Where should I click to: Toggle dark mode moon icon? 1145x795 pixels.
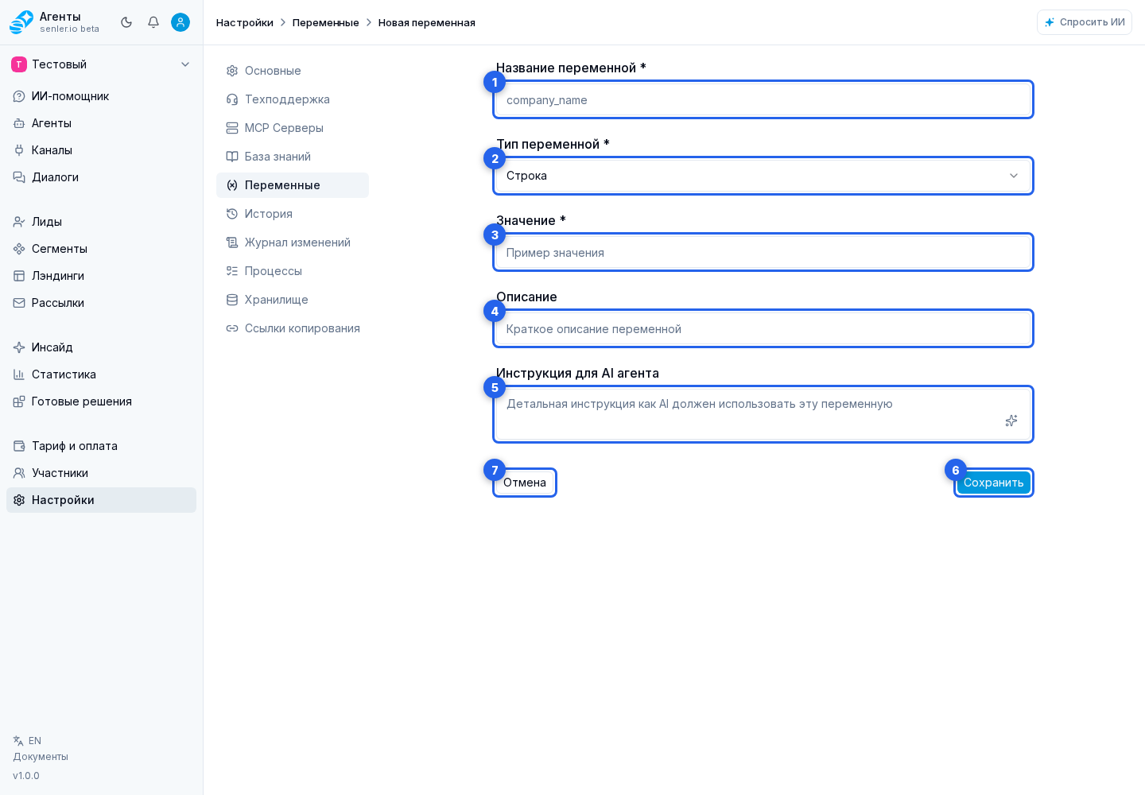coord(126,22)
